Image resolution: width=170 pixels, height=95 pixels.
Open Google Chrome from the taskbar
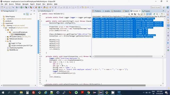click(x=88, y=93)
